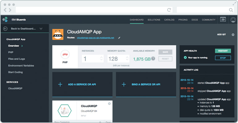The width and height of the screenshot is (238, 123).
Task: Open the Pricing tab
Action: [183, 20]
